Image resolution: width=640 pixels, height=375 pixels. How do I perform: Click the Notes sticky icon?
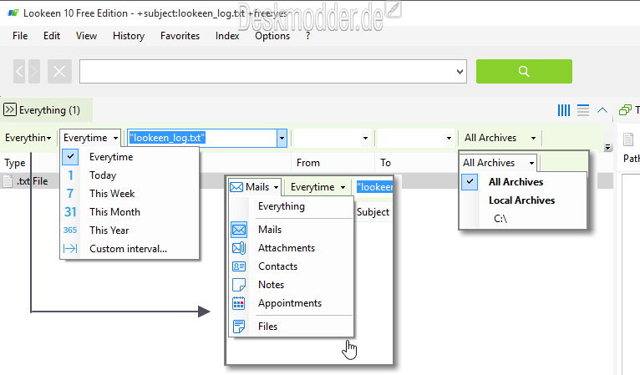click(239, 285)
